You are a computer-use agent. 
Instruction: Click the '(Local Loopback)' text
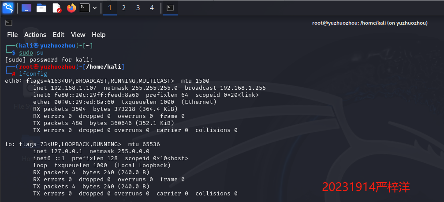point(142,165)
